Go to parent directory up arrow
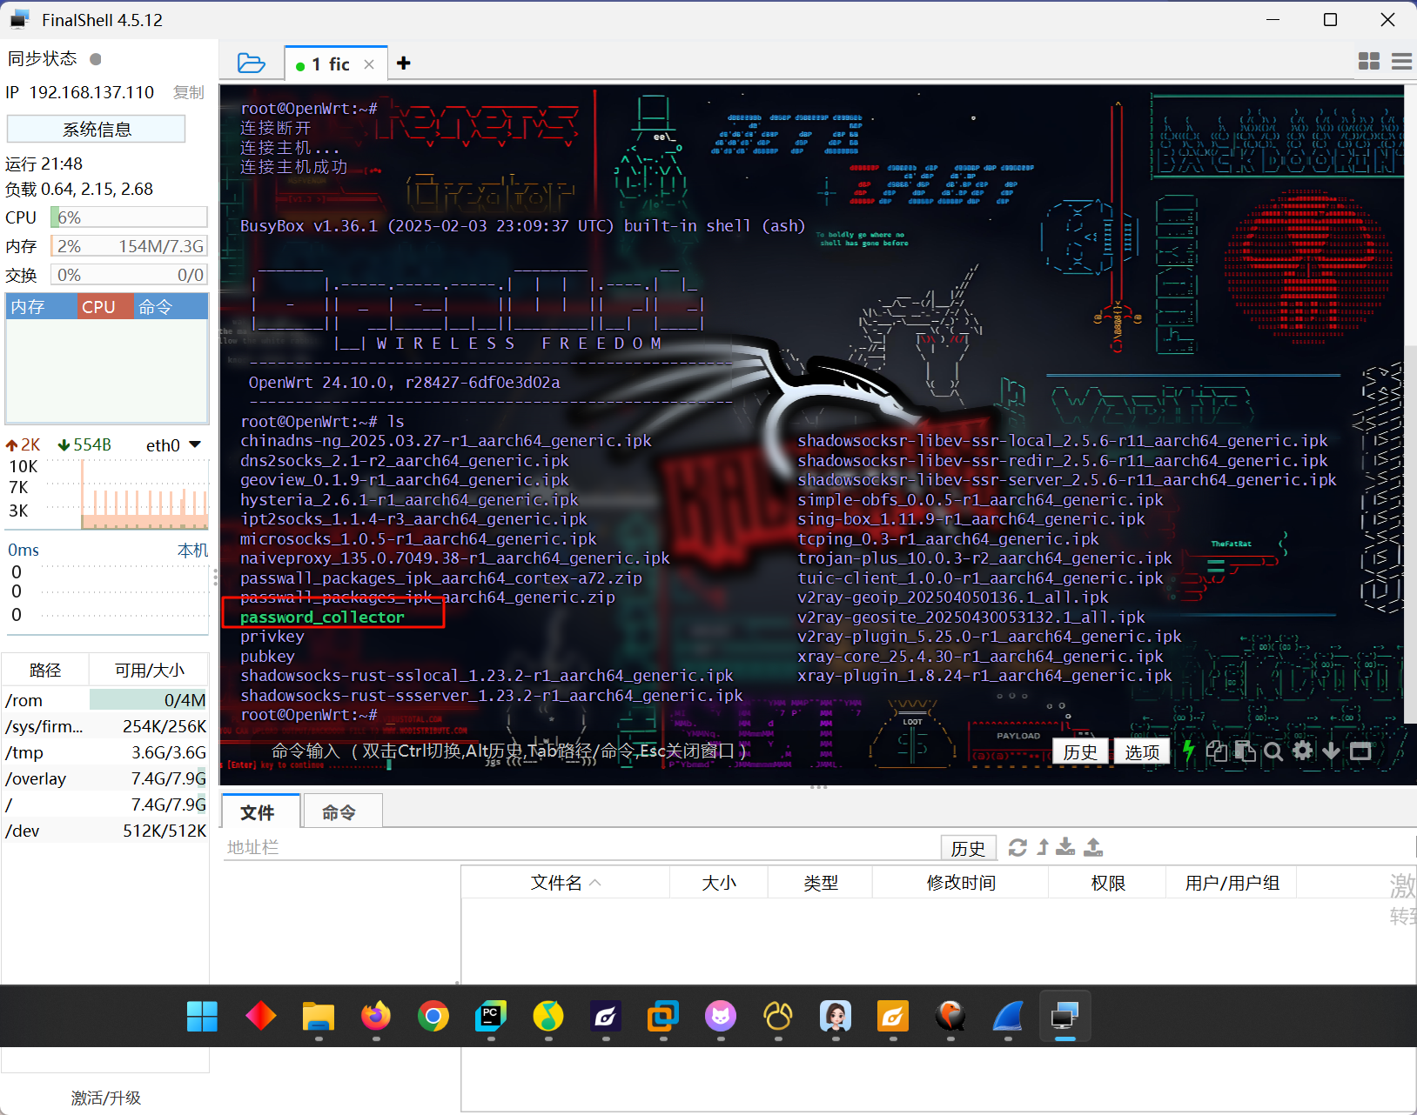The width and height of the screenshot is (1417, 1115). [1043, 847]
